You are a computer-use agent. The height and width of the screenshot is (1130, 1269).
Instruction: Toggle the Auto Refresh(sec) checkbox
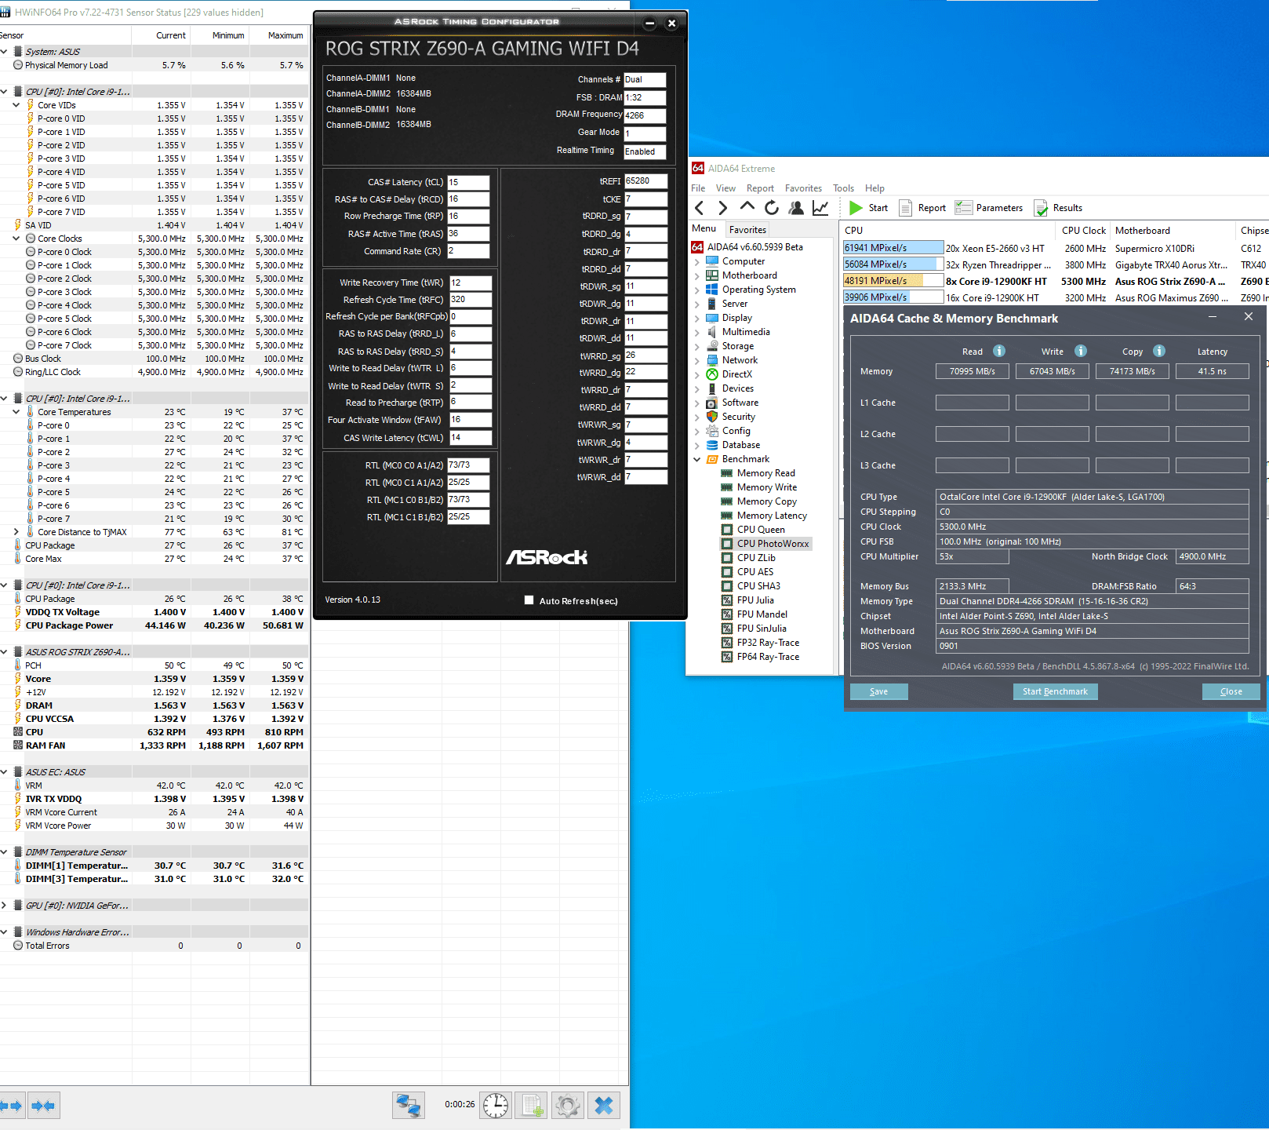coord(529,600)
